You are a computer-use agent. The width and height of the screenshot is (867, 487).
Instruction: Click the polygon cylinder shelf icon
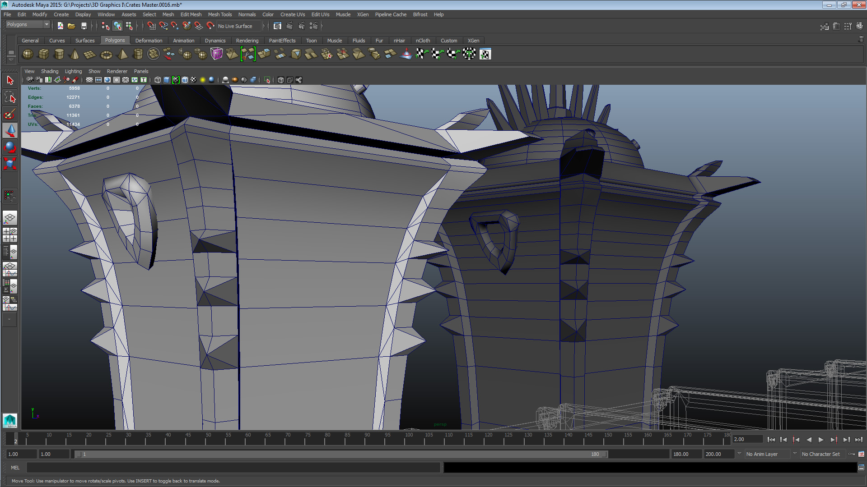click(x=59, y=54)
